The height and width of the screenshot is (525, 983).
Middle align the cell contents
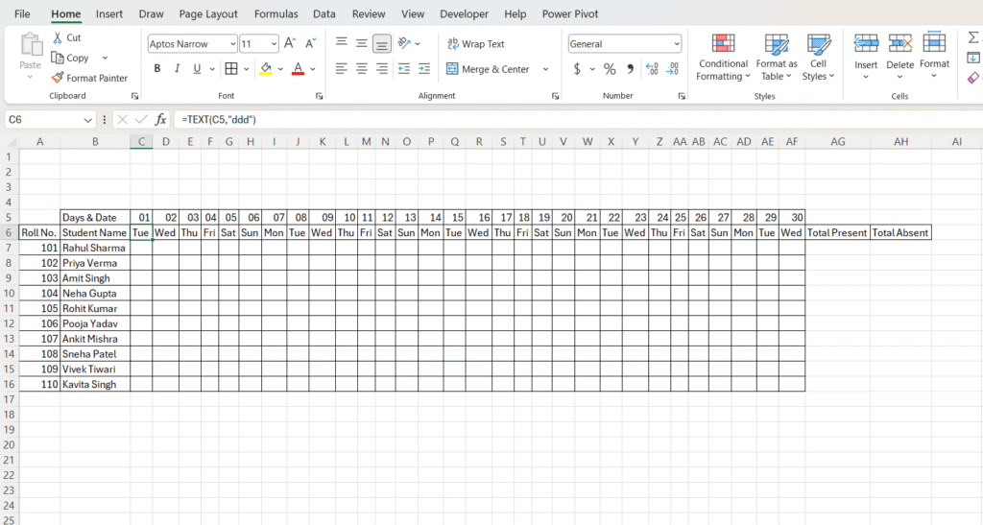362,43
